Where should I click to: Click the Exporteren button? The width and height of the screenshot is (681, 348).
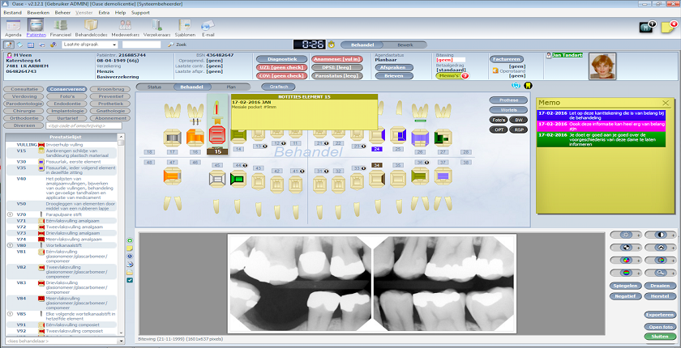click(660, 314)
